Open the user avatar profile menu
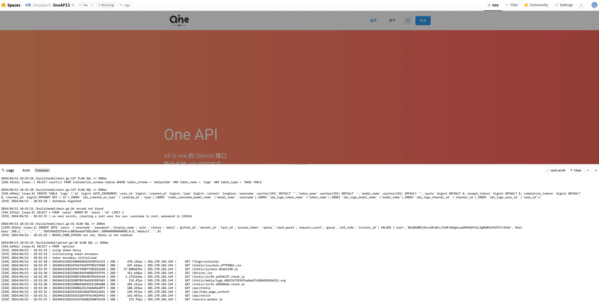Viewport: 599px width, 302px height. [x=594, y=5]
